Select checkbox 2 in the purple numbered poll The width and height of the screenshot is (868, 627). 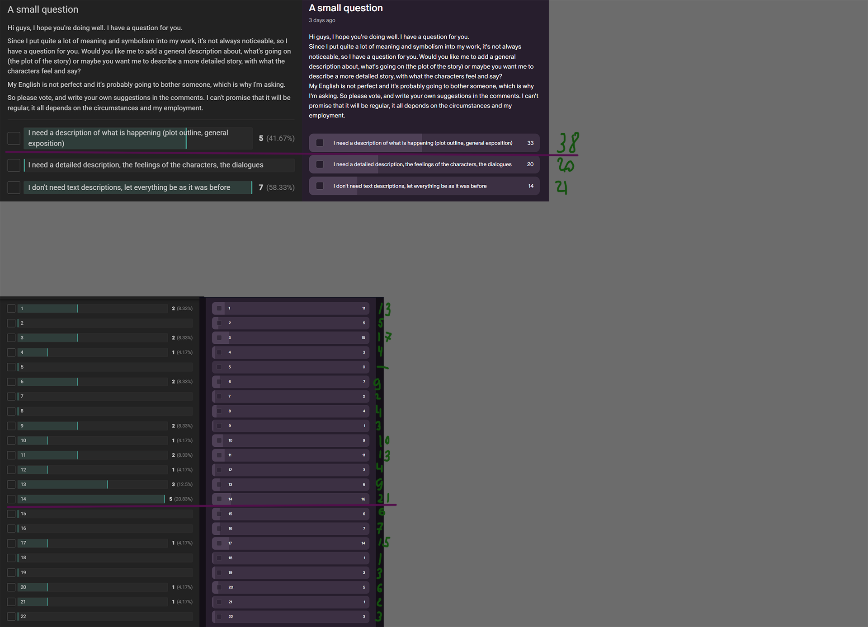(219, 323)
